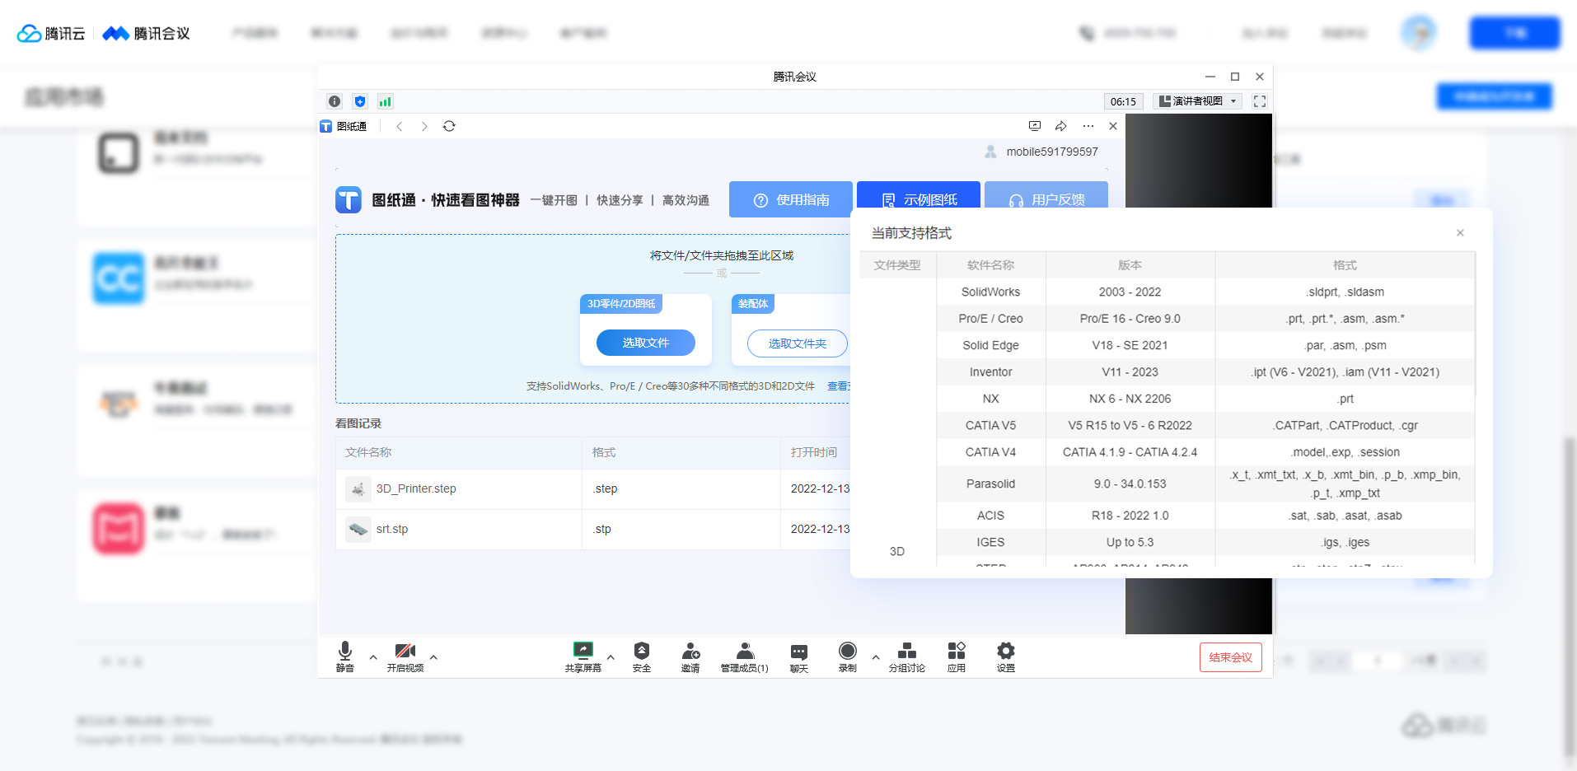Click the 图纸通 app tab
Screen dimensions: 1577x771
click(344, 126)
